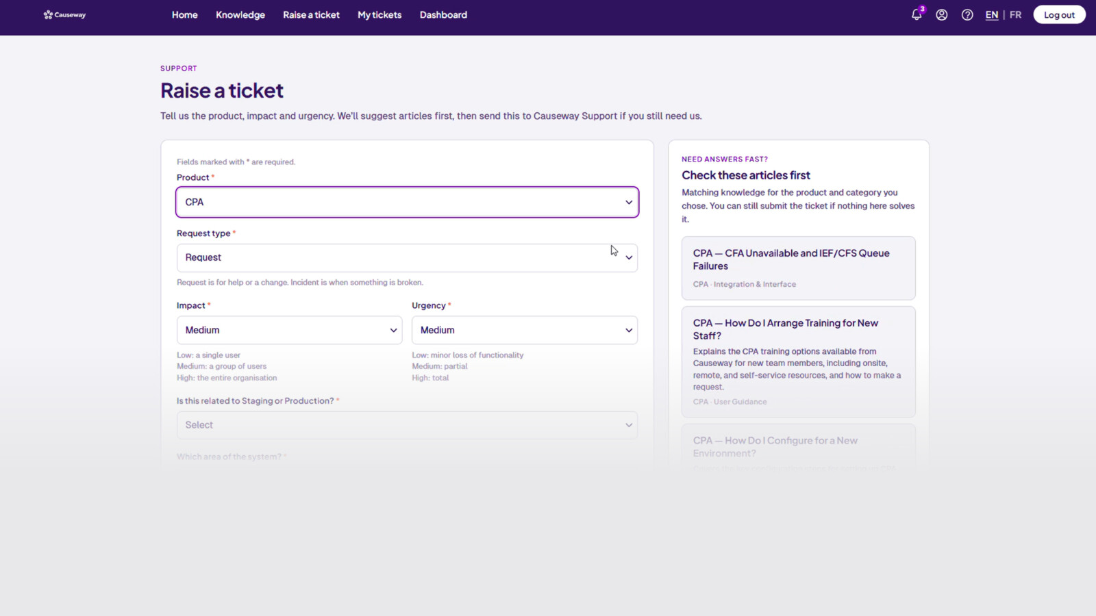Switch language to EN
Viewport: 1096px width, 616px height.
click(991, 14)
